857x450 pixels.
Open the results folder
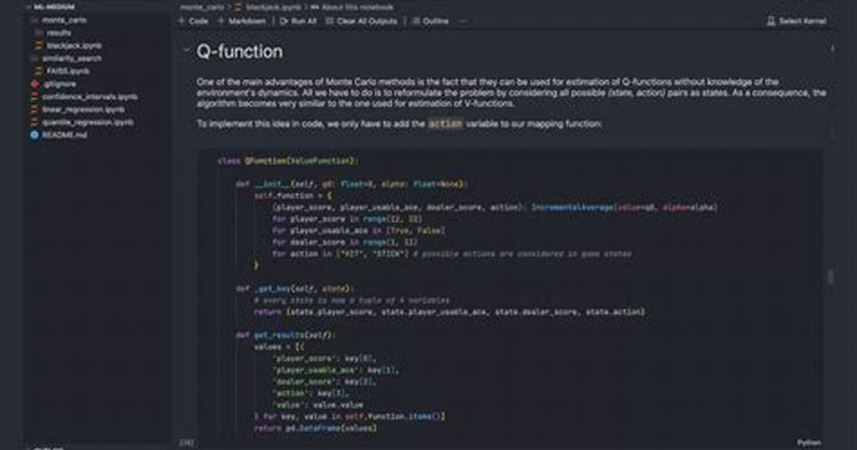pos(54,33)
